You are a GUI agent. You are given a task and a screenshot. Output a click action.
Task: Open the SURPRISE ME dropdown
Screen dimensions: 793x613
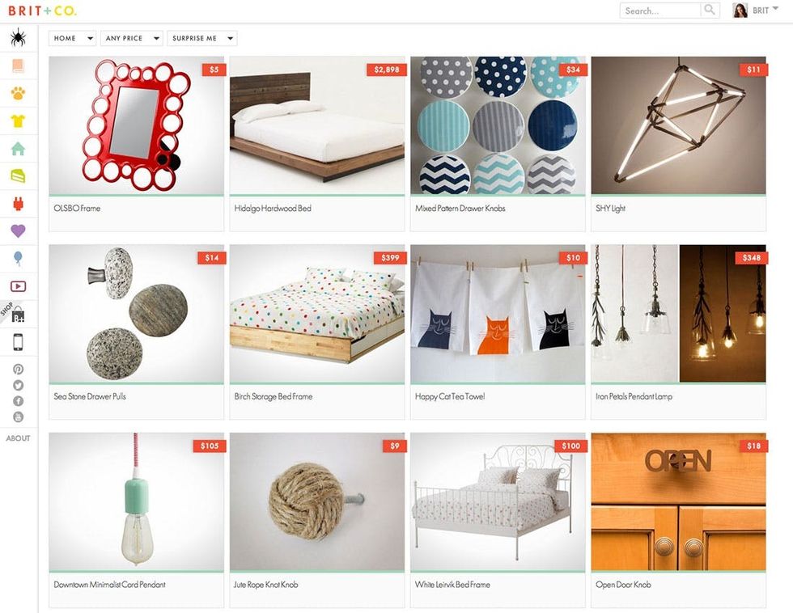201,38
